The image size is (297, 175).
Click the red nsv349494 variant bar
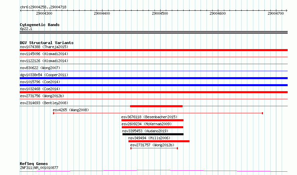159,141
